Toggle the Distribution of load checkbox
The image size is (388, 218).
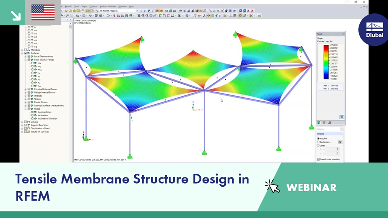tap(25, 129)
